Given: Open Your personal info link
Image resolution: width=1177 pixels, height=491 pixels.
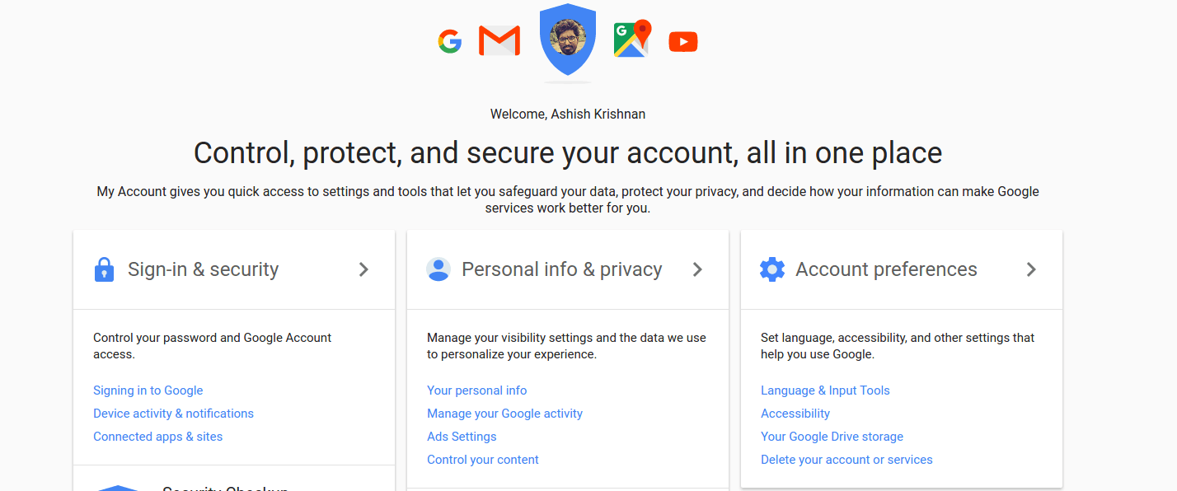Looking at the screenshot, I should point(477,390).
